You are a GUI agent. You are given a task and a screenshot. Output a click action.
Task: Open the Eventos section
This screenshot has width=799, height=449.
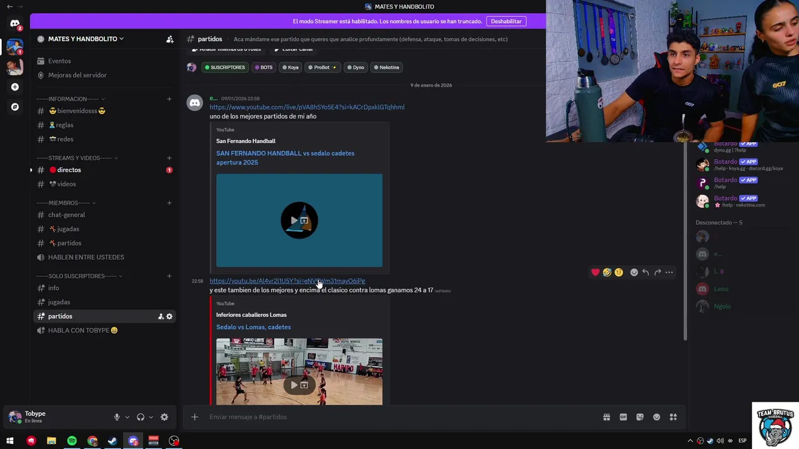(x=104, y=61)
